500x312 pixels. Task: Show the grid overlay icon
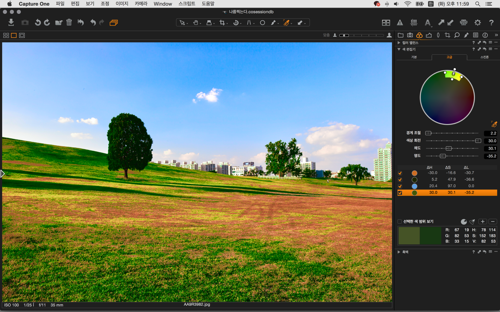414,22
